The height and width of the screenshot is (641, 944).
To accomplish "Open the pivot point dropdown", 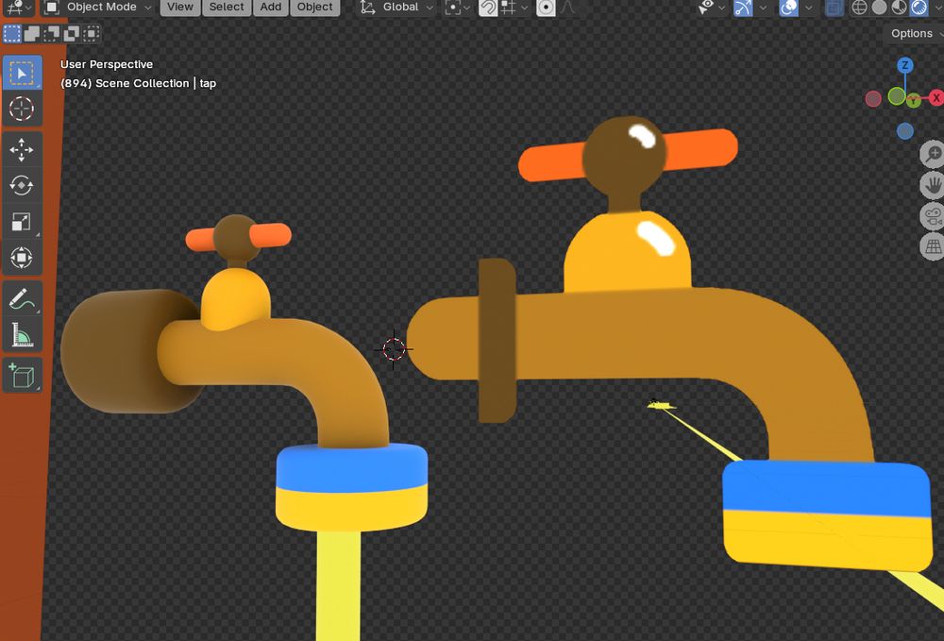I will (456, 8).
